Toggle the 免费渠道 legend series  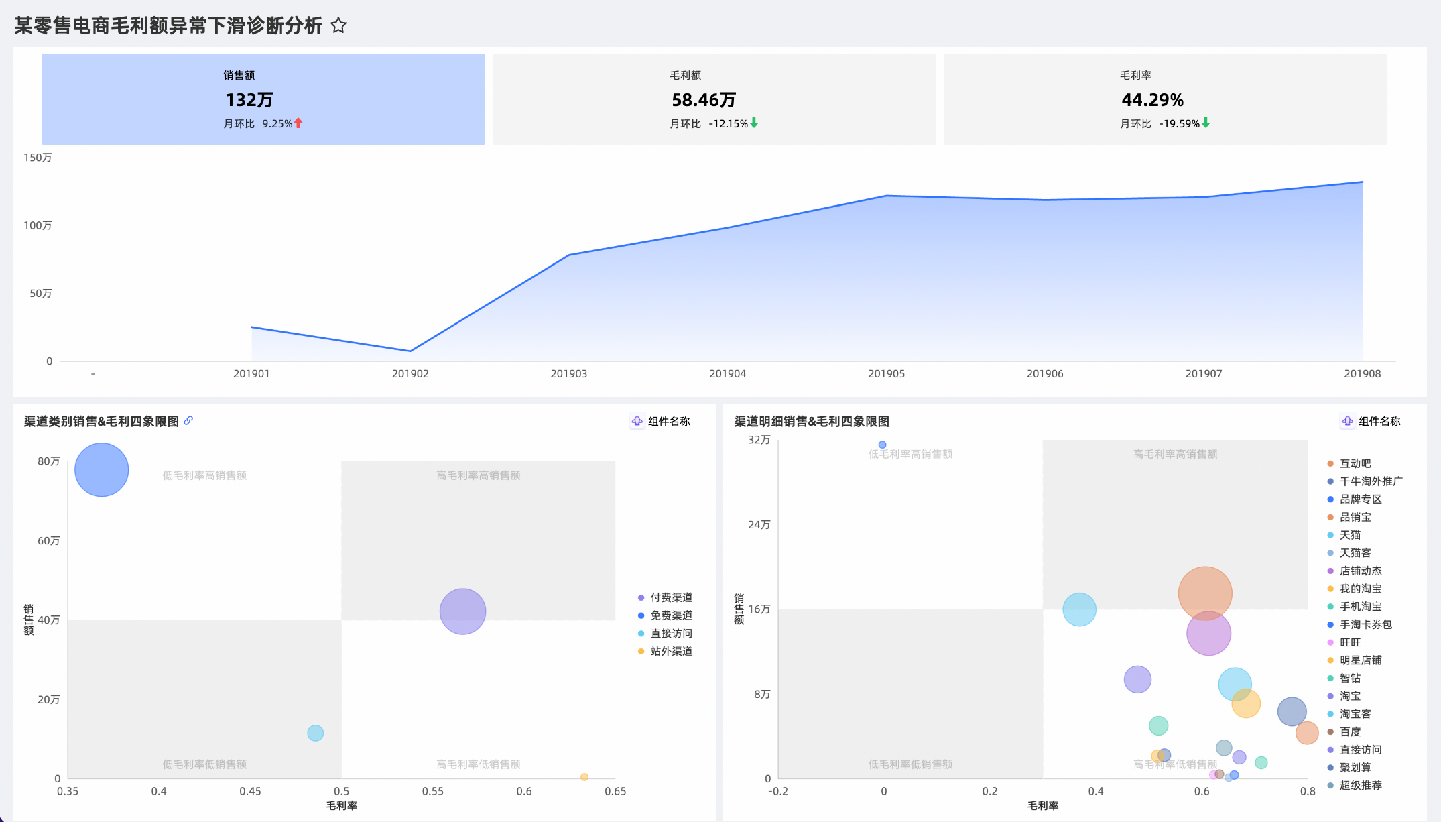coord(666,615)
